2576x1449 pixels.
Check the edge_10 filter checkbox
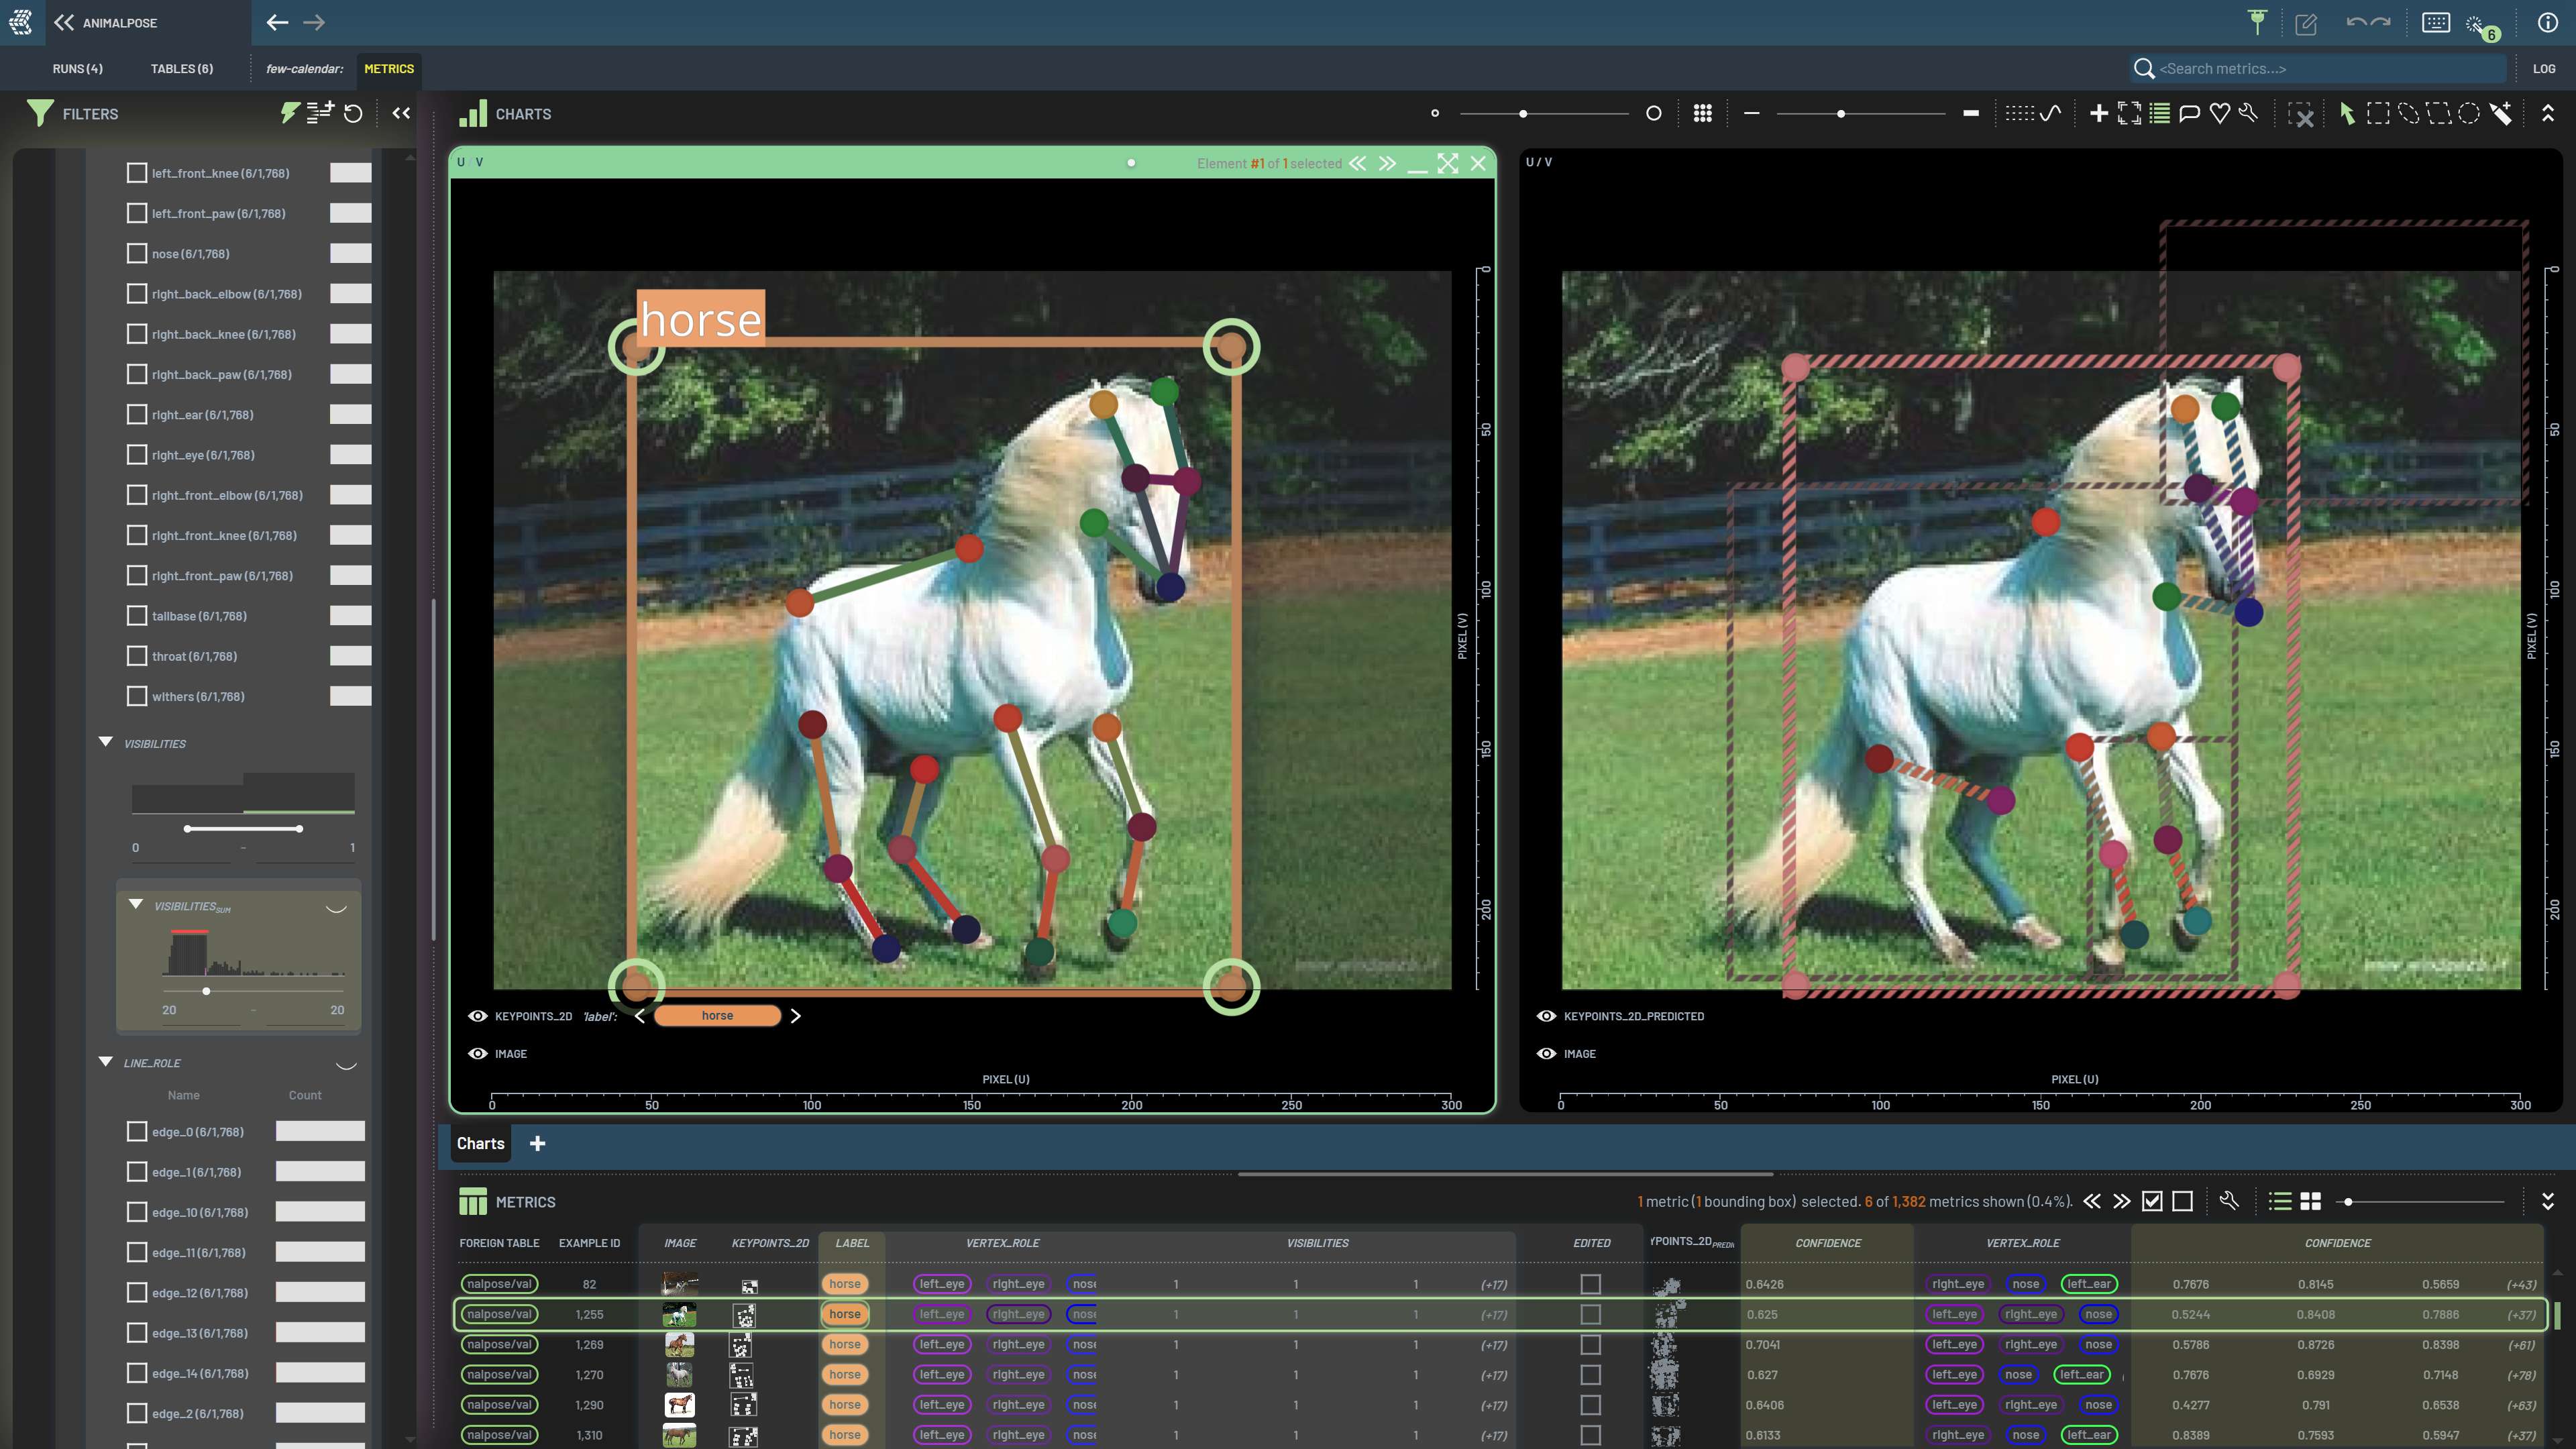137,1212
